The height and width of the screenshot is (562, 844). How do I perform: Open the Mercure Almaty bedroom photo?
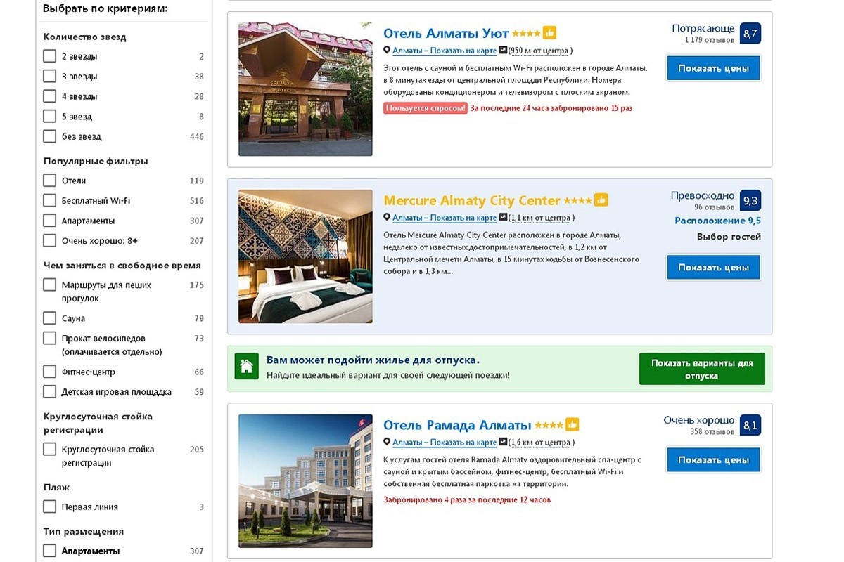(x=305, y=256)
